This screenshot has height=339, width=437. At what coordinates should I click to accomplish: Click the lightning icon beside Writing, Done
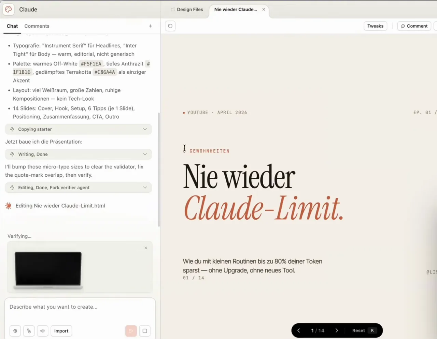(12, 154)
